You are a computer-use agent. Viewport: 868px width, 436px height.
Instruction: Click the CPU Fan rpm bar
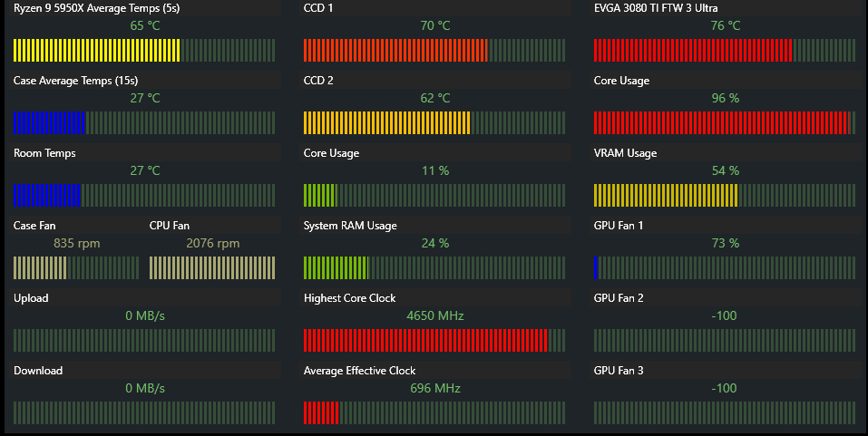point(212,267)
